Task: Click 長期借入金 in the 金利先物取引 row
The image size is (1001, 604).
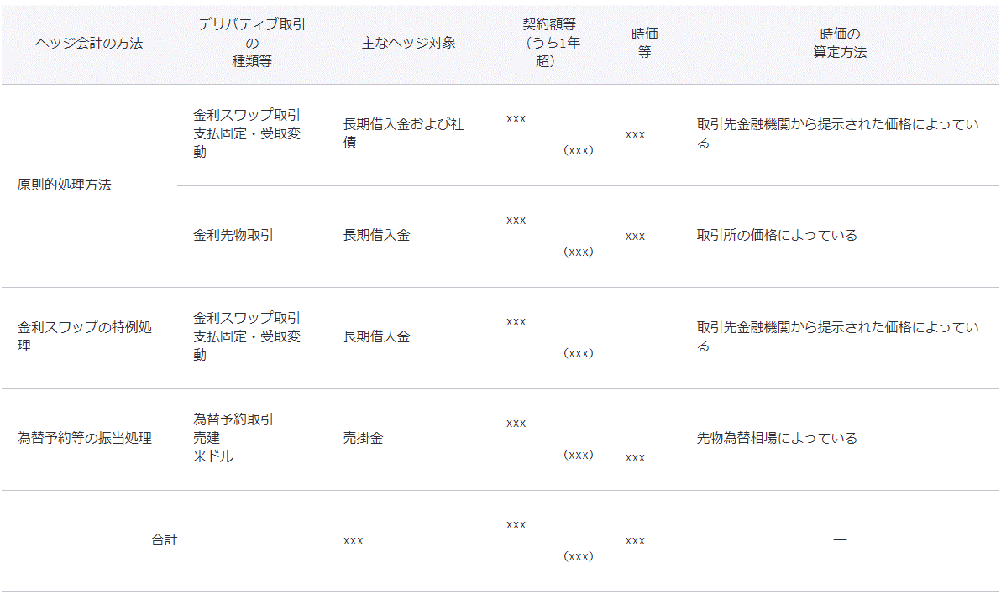Action: point(376,236)
